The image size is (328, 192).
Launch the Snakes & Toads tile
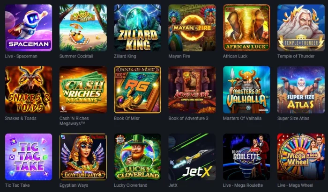[x=29, y=90]
